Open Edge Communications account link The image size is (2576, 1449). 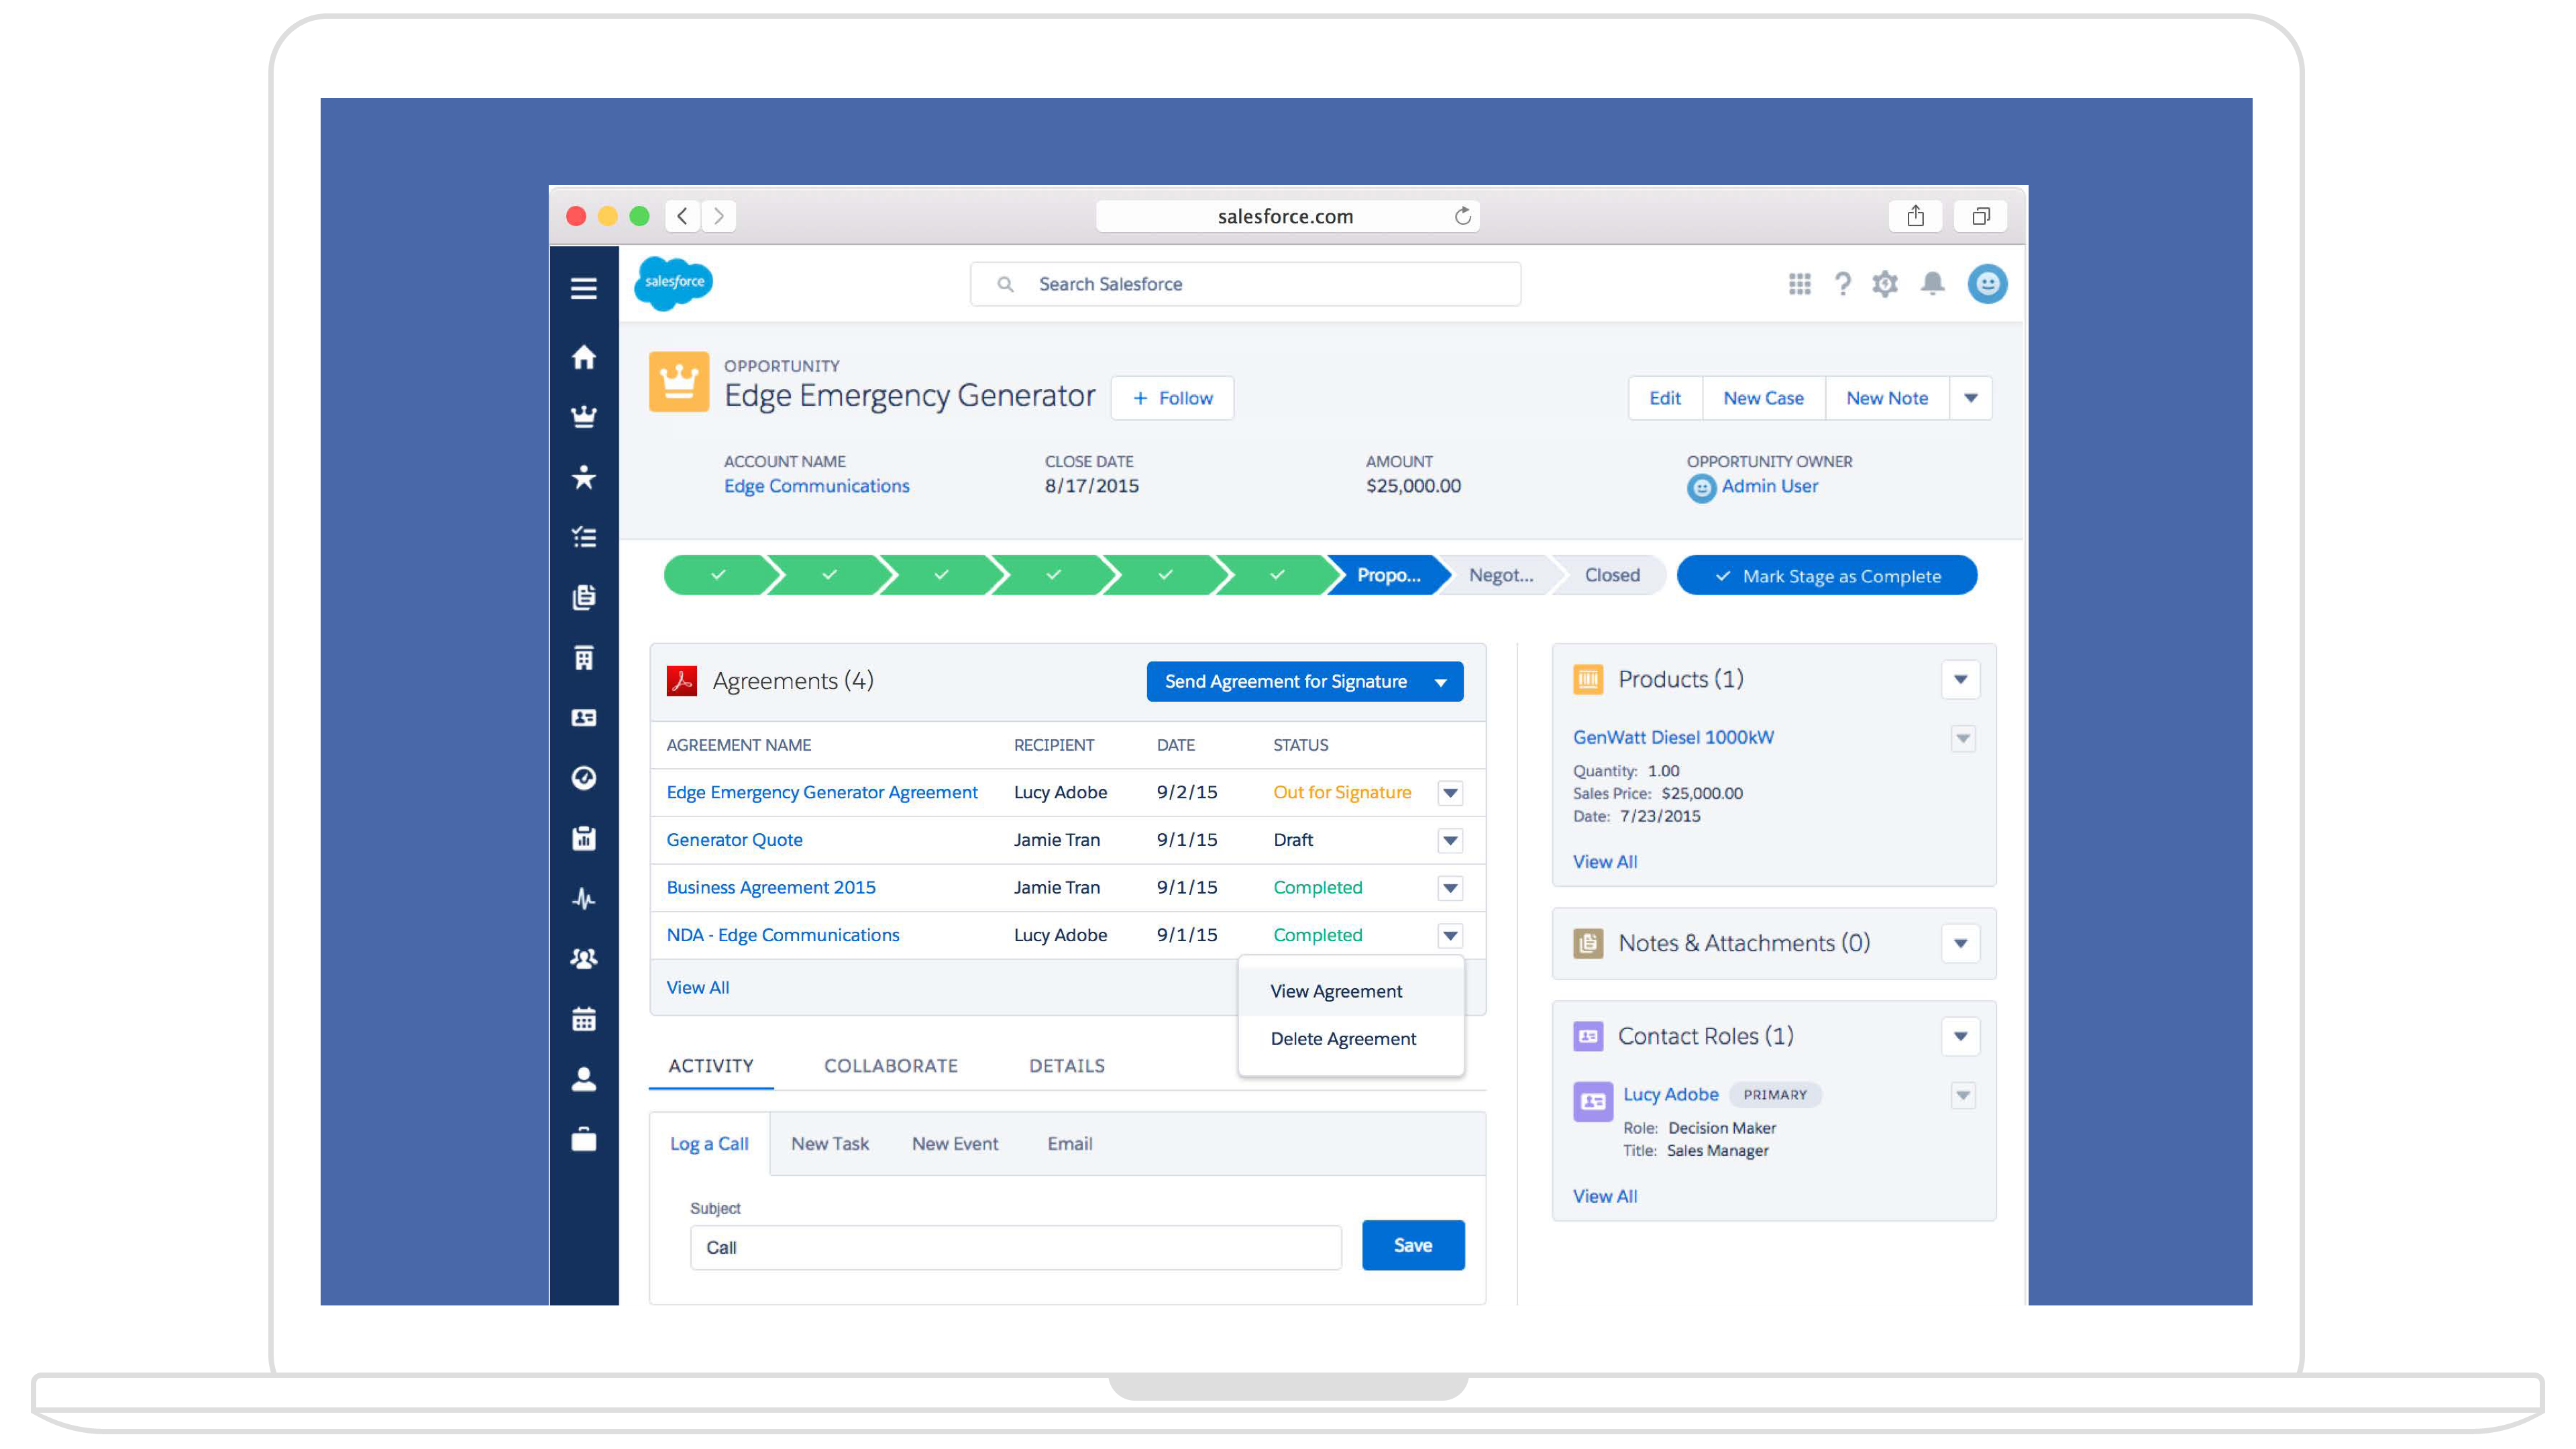tap(816, 486)
